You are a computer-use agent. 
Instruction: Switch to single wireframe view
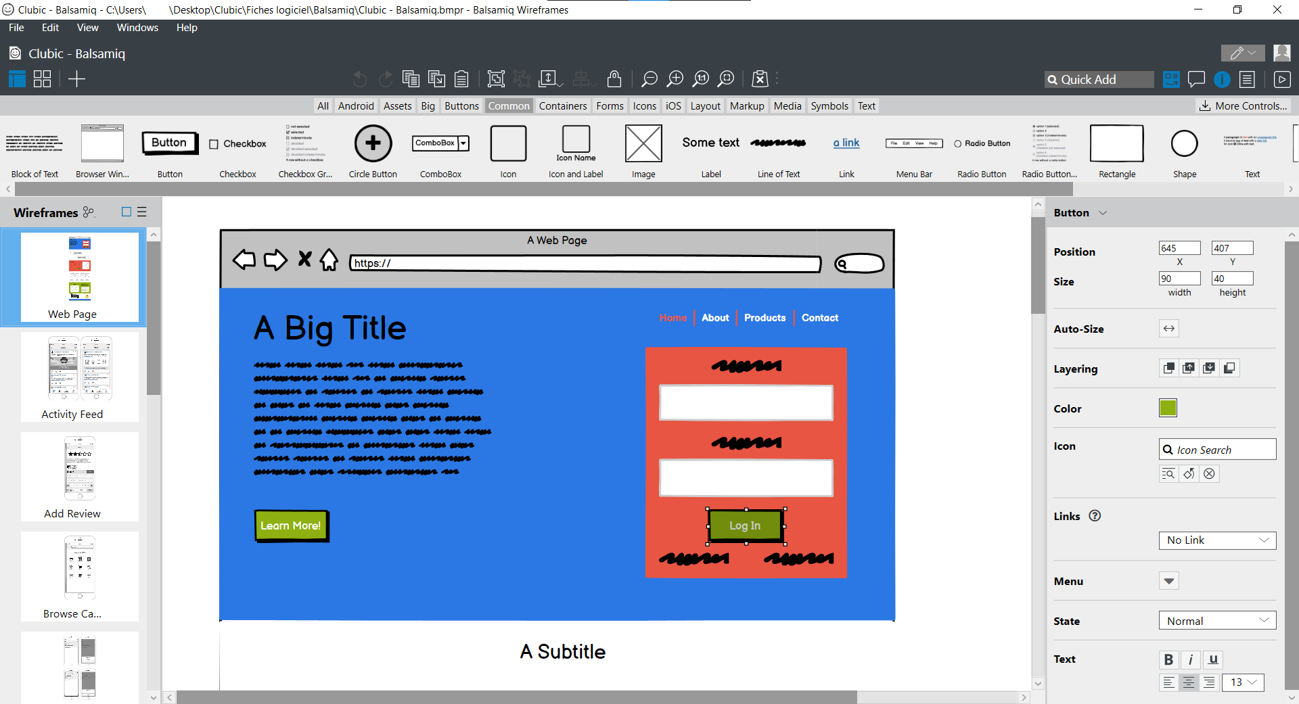(17, 79)
